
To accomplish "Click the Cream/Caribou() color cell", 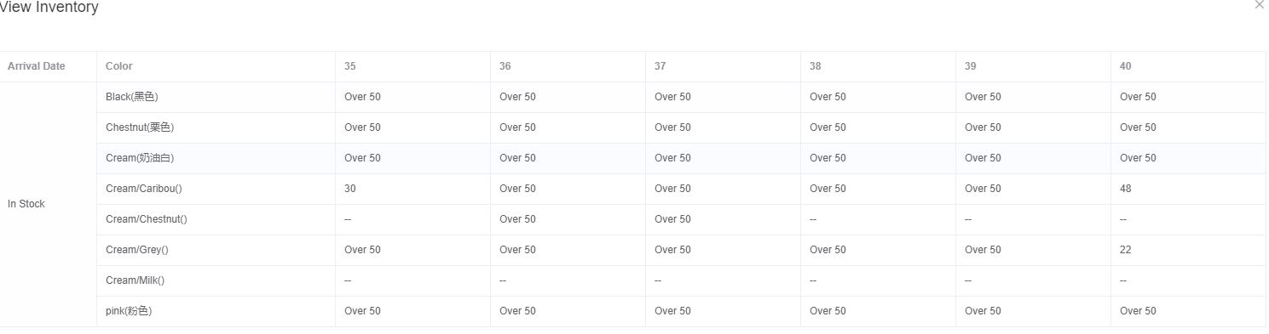I will 216,189.
